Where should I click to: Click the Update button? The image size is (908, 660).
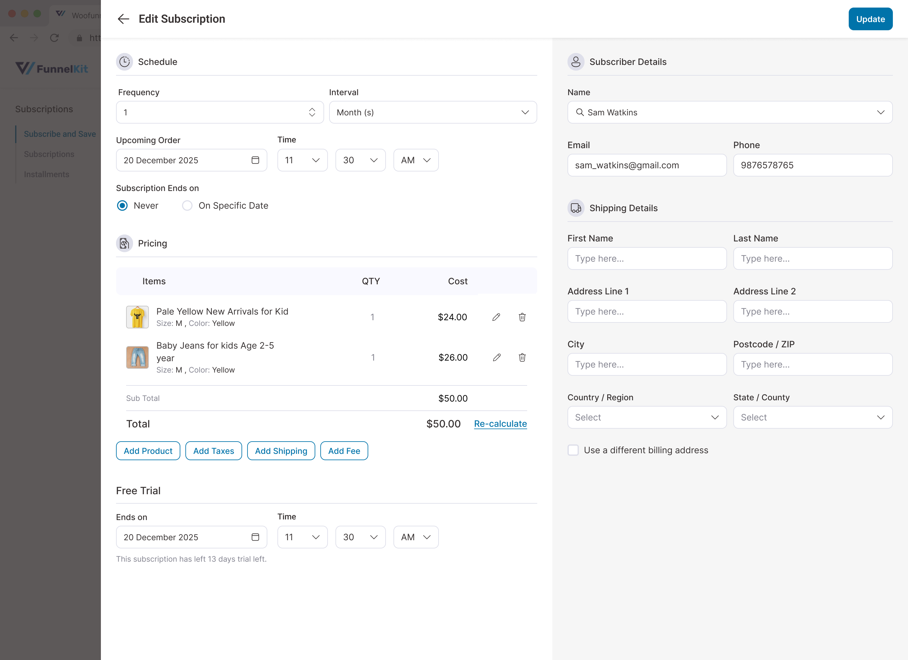870,19
